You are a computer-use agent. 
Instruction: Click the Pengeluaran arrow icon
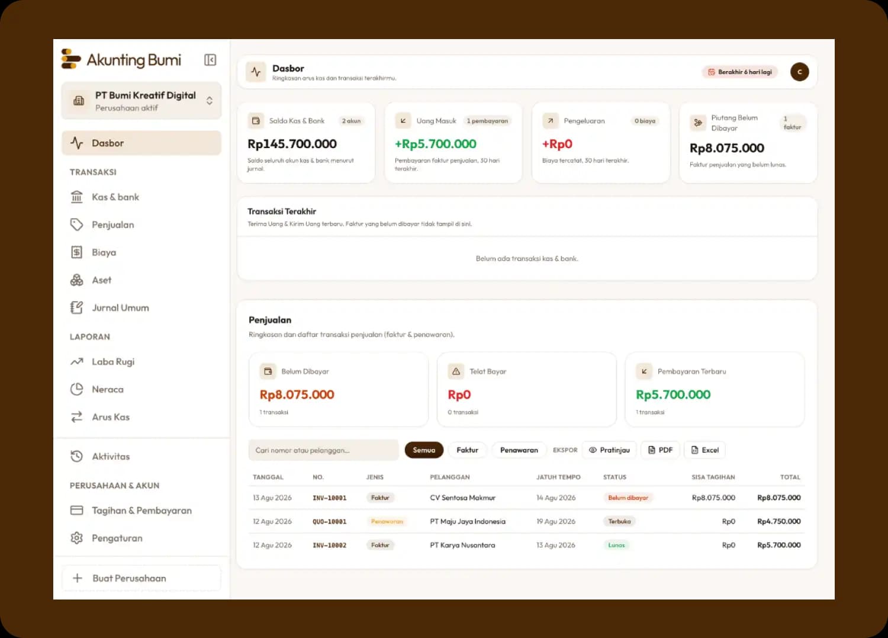tap(551, 121)
